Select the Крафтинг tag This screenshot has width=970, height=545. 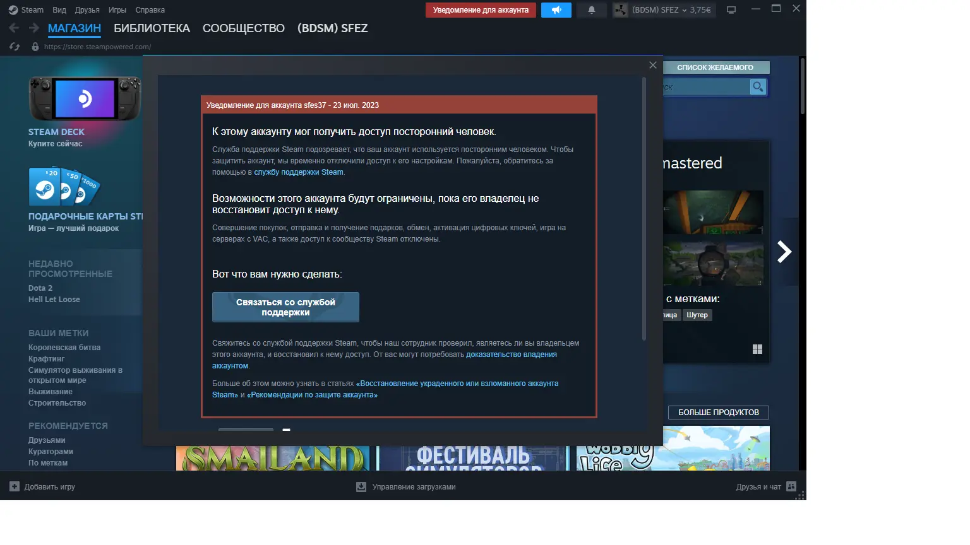pyautogui.click(x=47, y=359)
